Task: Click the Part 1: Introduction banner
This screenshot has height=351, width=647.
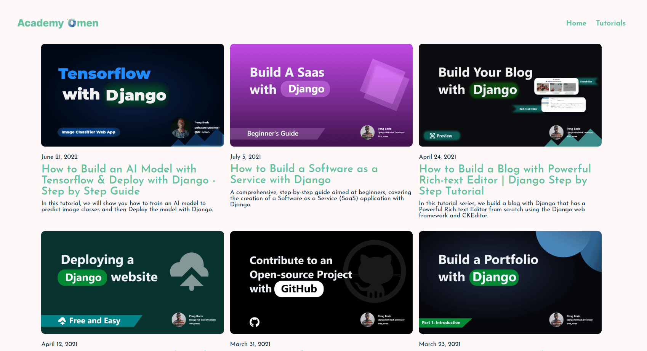Action: click(x=445, y=323)
